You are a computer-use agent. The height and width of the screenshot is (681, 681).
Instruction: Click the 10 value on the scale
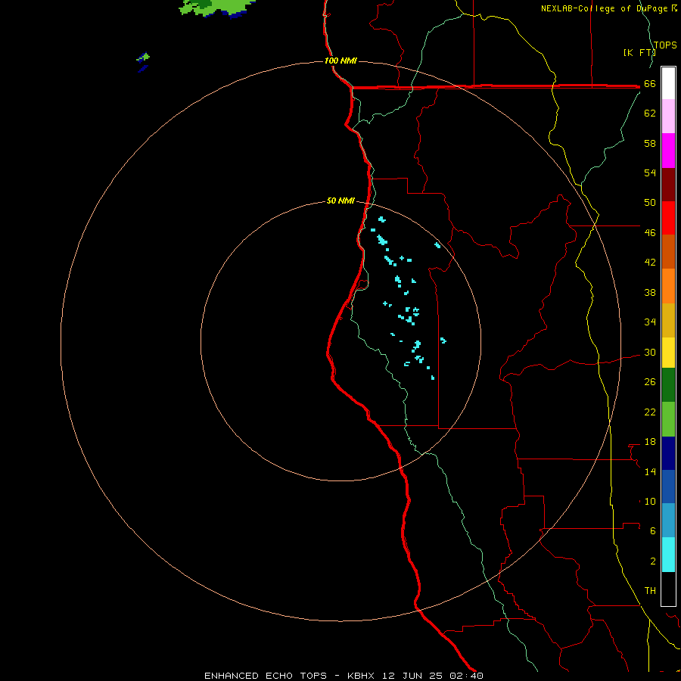click(x=650, y=502)
